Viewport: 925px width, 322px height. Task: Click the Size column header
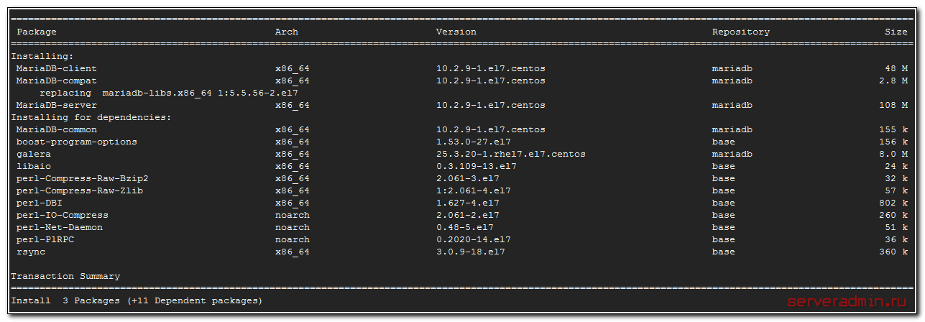pyautogui.click(x=896, y=32)
